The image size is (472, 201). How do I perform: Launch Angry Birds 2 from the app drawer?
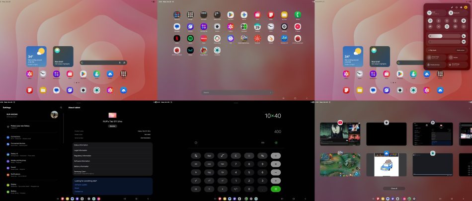(204, 50)
